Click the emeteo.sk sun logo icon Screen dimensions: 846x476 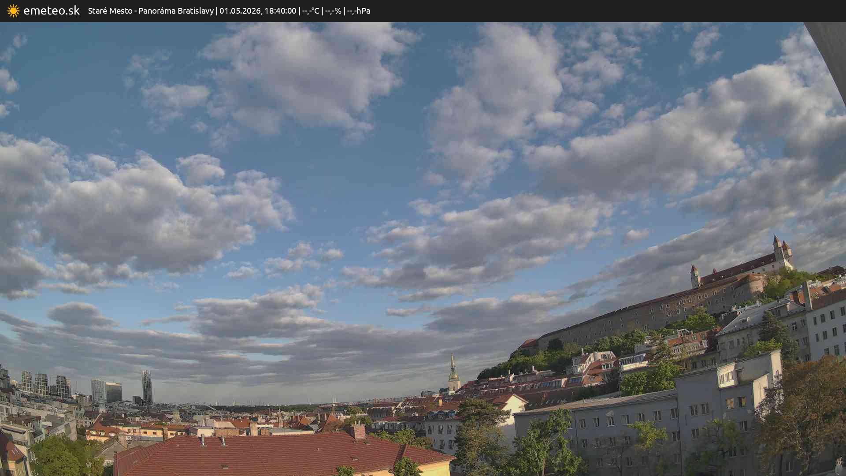pyautogui.click(x=13, y=11)
